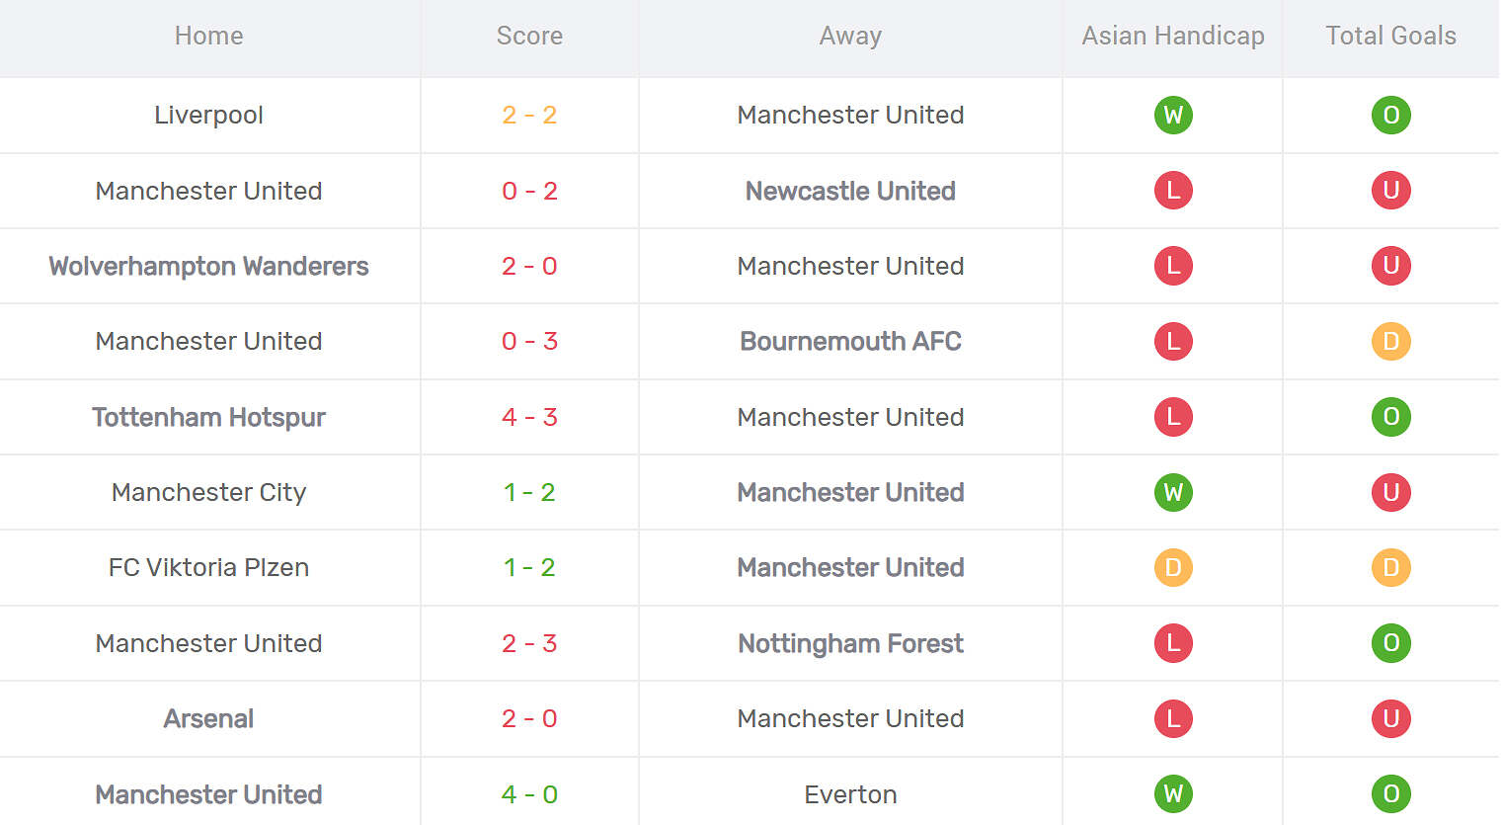Click the L badge in Newcastle United row
This screenshot has height=825, width=1502.
point(1173,191)
